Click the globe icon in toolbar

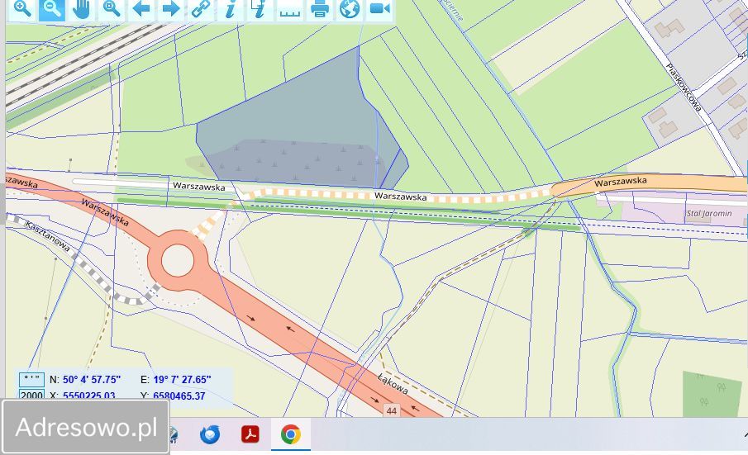click(x=350, y=8)
